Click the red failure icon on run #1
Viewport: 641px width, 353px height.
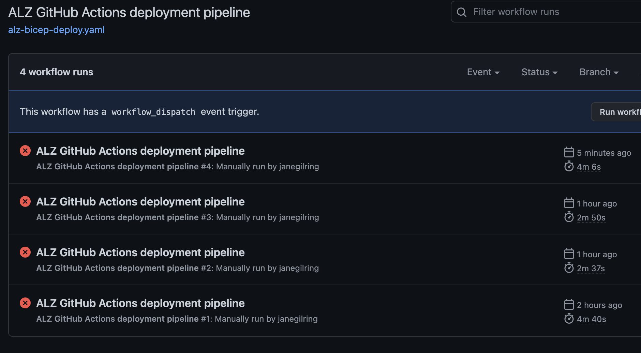pos(25,303)
